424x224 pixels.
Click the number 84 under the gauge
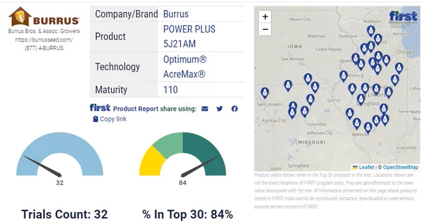183,183
